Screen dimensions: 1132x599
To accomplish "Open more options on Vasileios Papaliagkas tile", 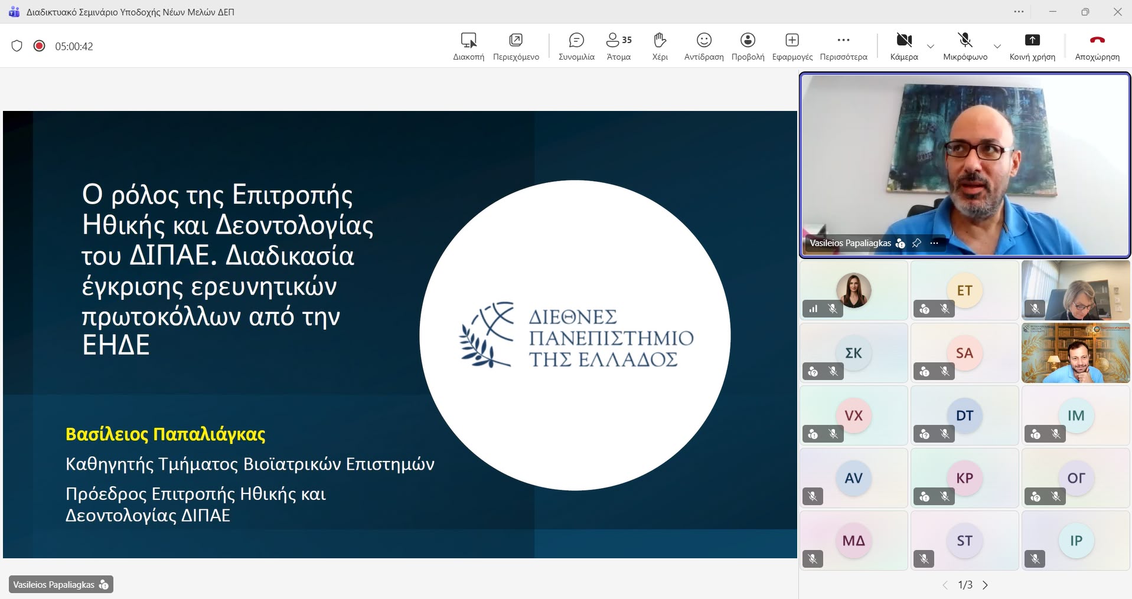I will pyautogui.click(x=934, y=243).
